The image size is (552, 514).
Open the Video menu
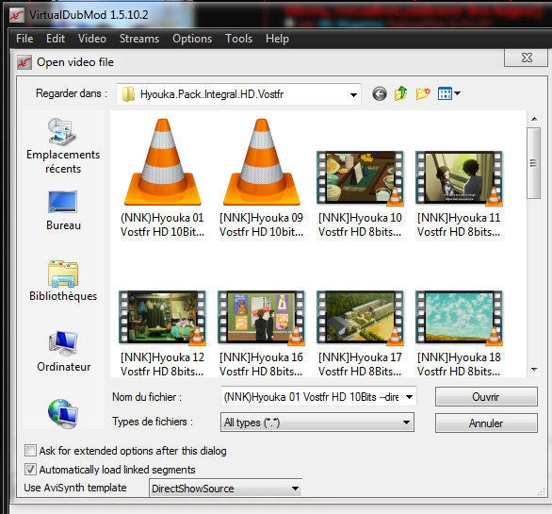click(92, 39)
